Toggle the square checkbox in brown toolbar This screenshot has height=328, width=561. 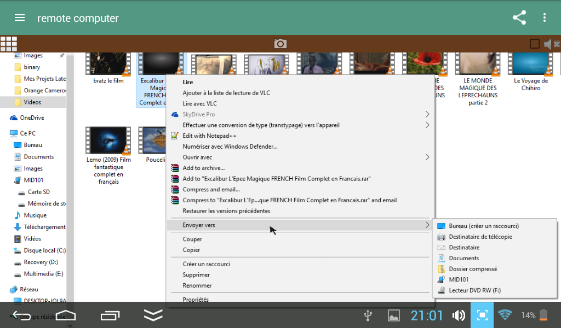coord(535,44)
